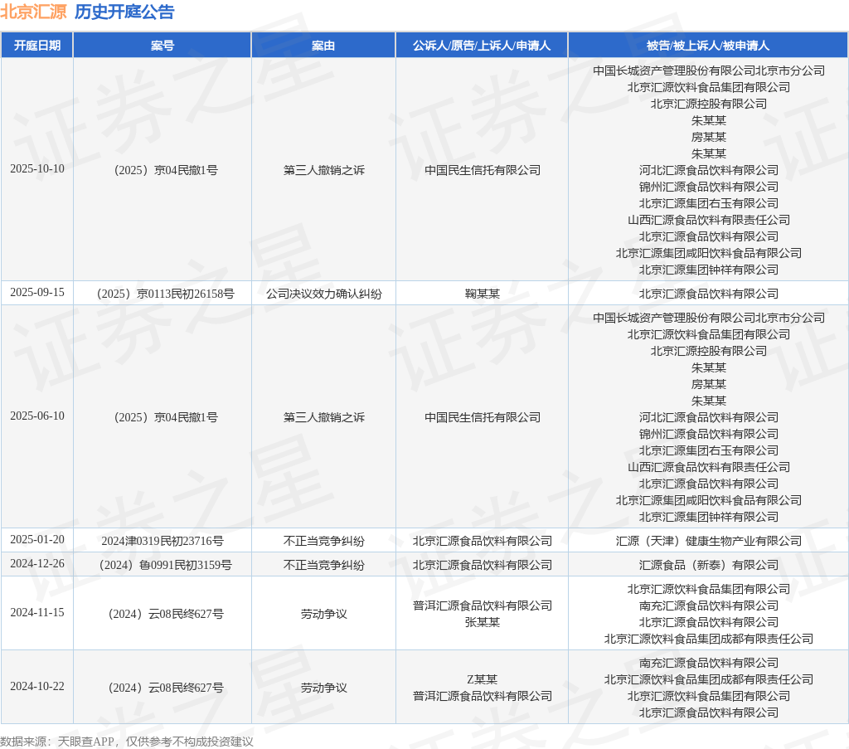
Task: Click 普洱汇源食品饮料有限公司 in the 2024-11-15 row
Action: [483, 606]
